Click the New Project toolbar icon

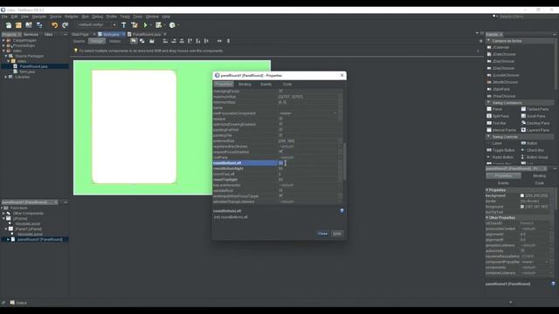click(18, 25)
